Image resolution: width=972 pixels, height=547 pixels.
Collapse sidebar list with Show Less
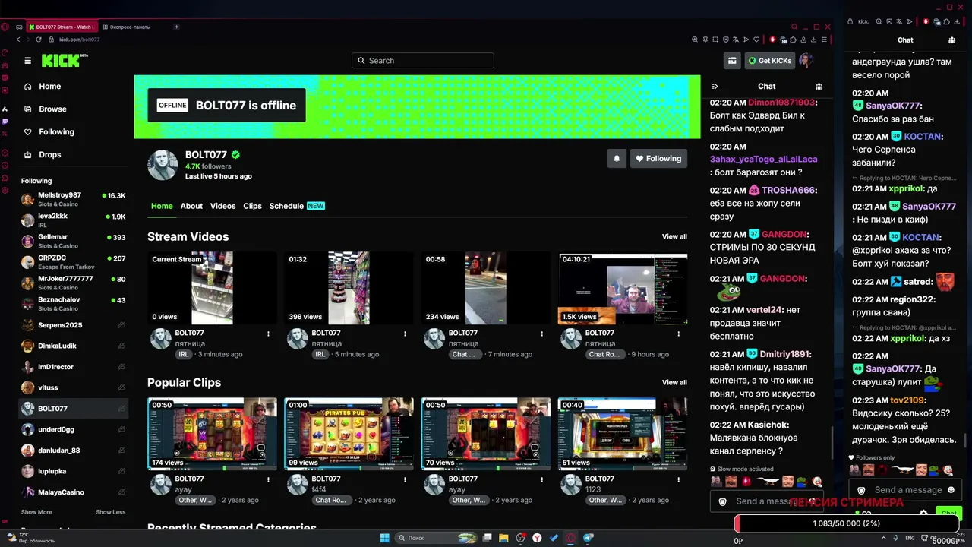[x=111, y=512]
